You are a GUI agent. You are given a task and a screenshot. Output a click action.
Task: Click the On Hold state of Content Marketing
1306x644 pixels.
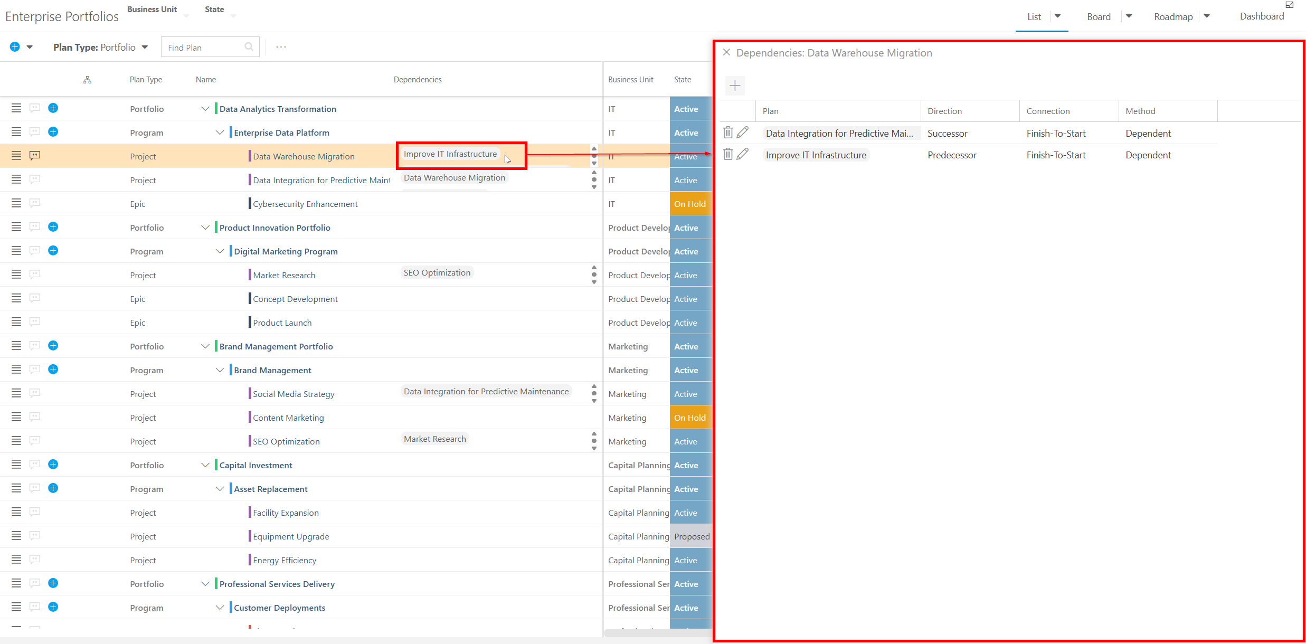689,418
